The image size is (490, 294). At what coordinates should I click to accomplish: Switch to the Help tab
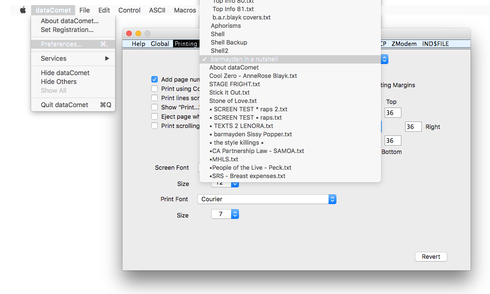(138, 44)
